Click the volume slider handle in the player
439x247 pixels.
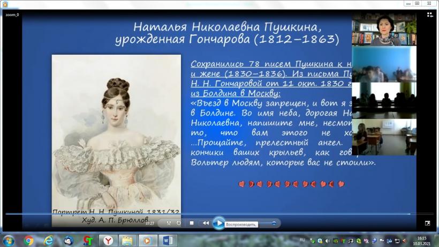click(x=274, y=223)
